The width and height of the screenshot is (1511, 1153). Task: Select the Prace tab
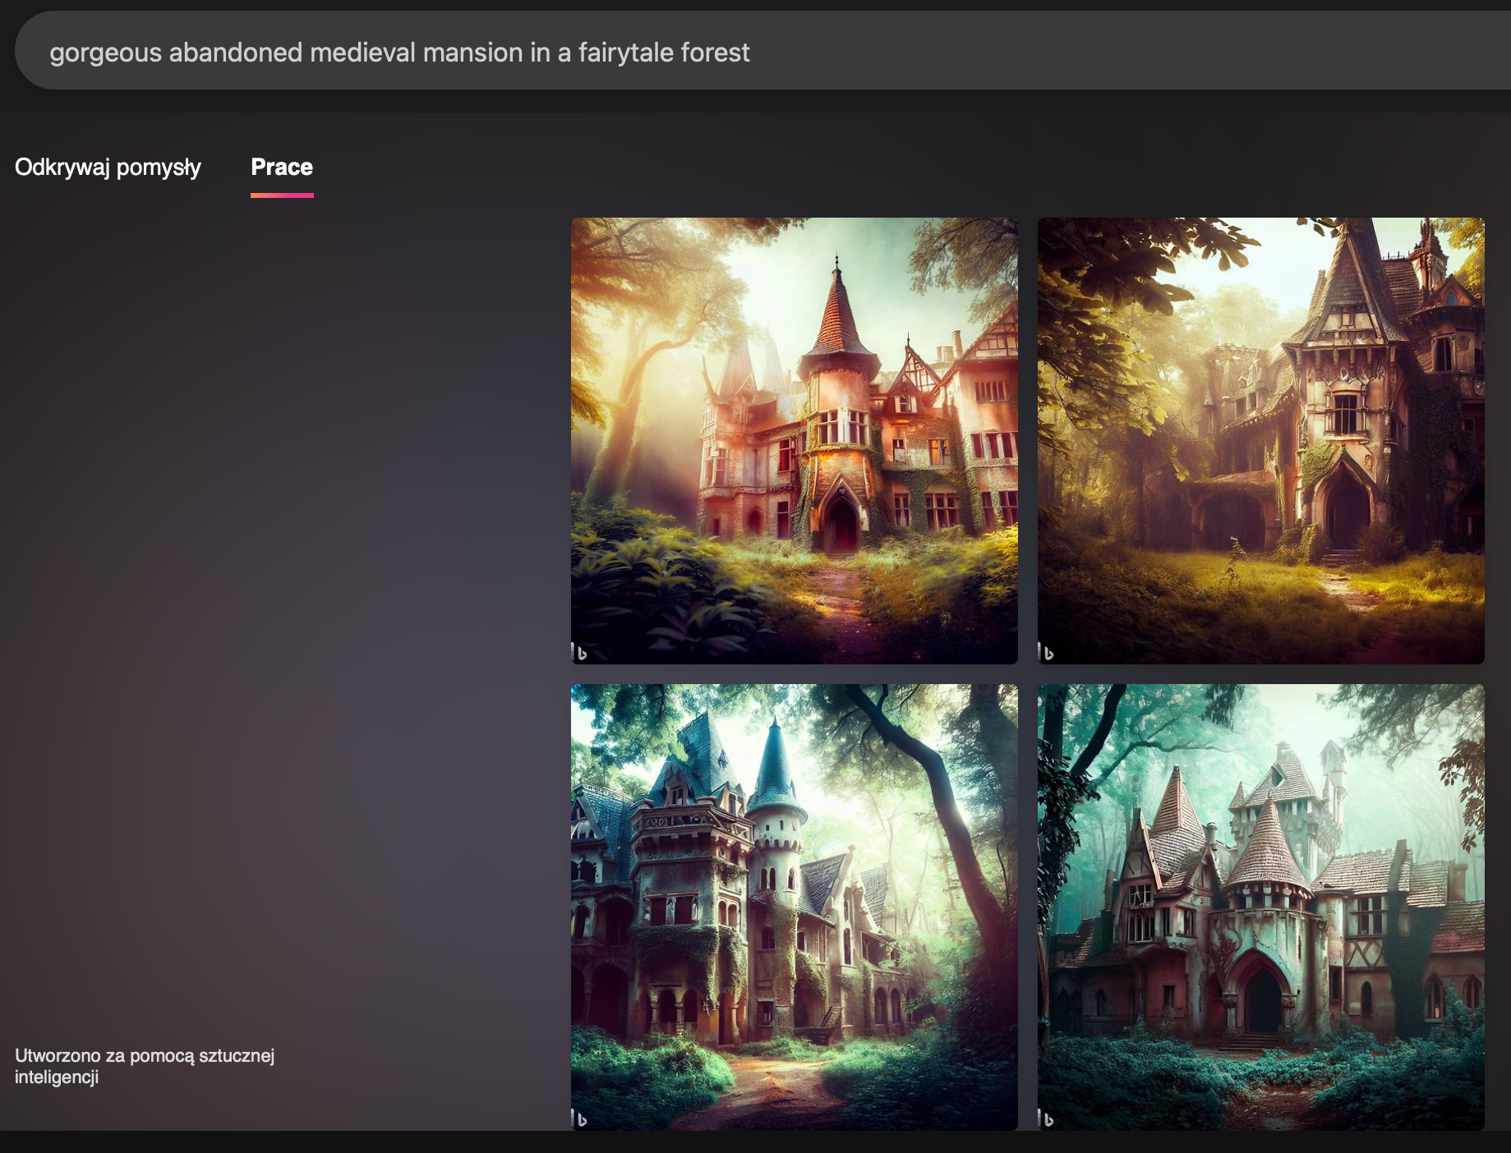[282, 168]
